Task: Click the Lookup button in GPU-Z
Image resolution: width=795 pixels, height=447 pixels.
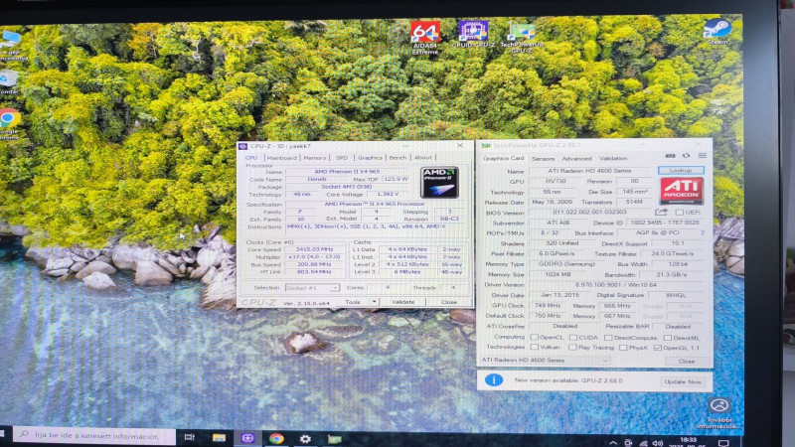Action: point(681,170)
